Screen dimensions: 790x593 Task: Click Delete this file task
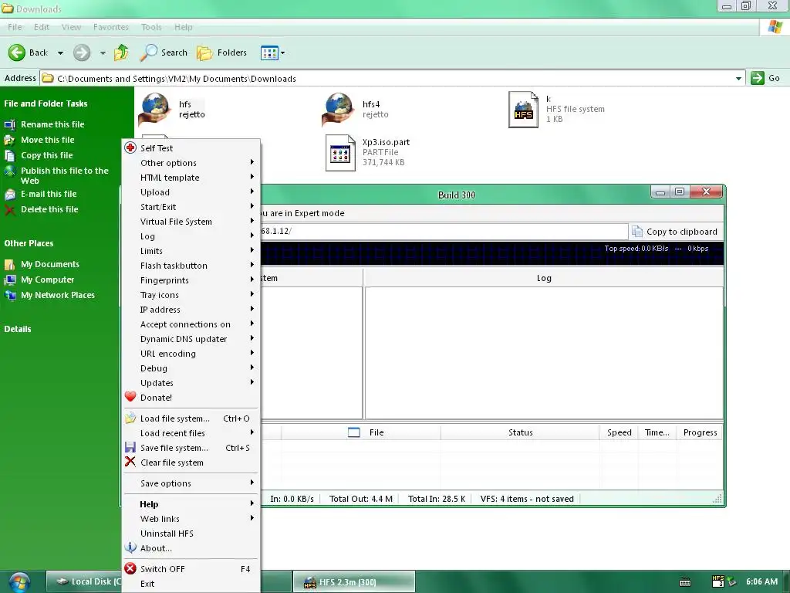point(49,209)
